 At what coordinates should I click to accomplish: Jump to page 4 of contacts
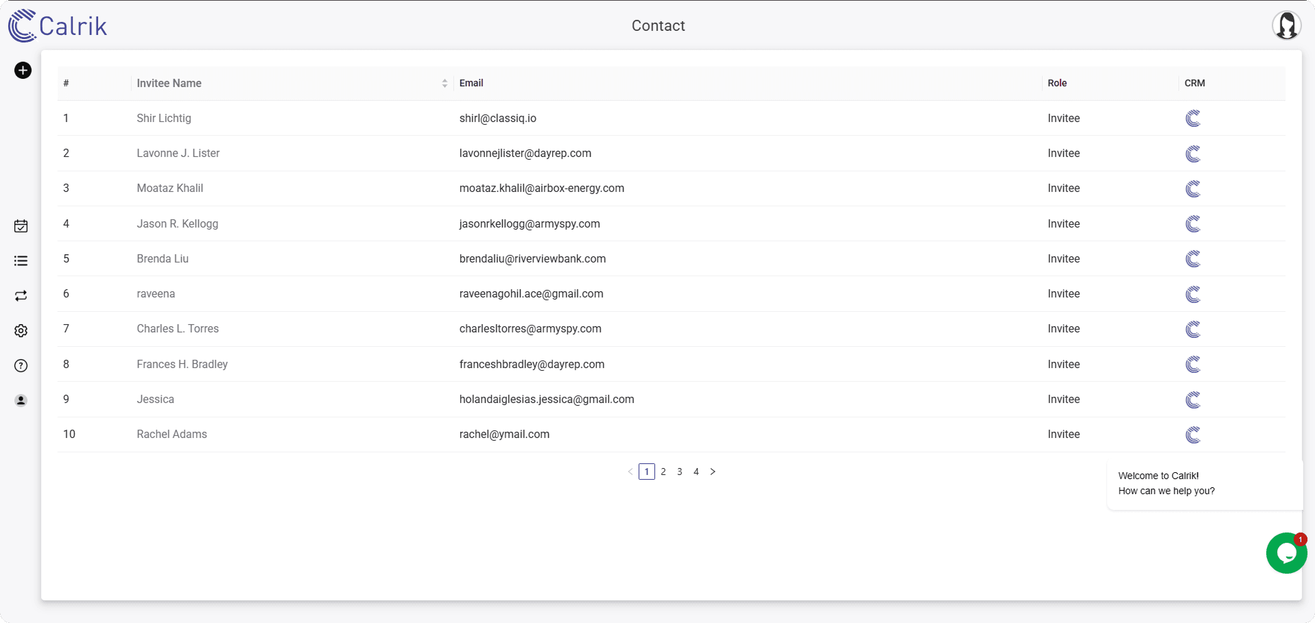point(696,472)
